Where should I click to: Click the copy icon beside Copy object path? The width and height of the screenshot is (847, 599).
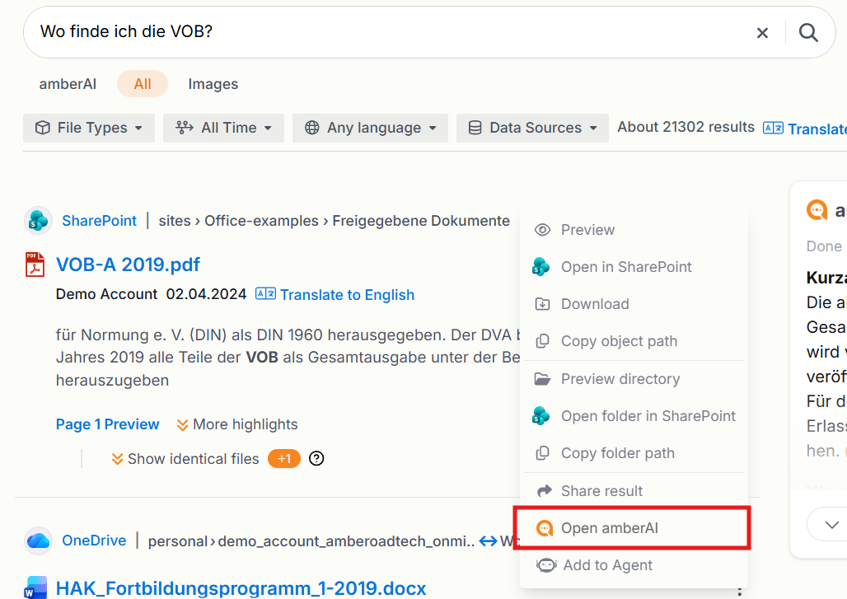coord(542,341)
